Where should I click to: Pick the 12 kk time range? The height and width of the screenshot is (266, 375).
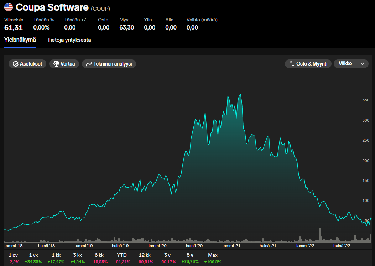click(x=145, y=258)
